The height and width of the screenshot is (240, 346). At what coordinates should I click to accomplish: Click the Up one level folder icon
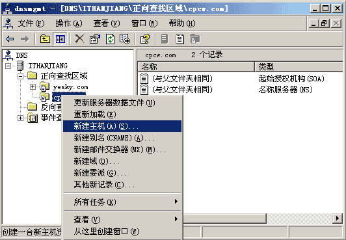coord(45,39)
